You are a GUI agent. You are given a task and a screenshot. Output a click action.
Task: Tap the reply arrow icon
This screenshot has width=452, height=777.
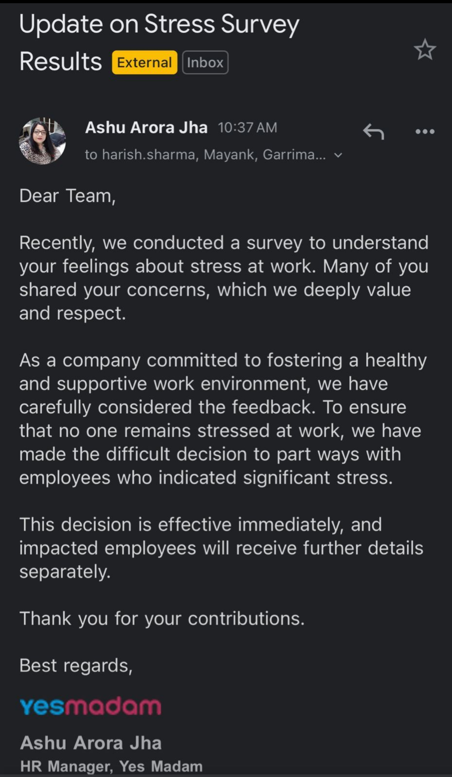pyautogui.click(x=374, y=132)
